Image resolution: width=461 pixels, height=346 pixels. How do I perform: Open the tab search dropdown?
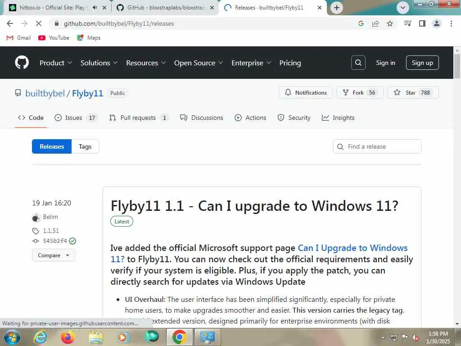pyautogui.click(x=403, y=8)
